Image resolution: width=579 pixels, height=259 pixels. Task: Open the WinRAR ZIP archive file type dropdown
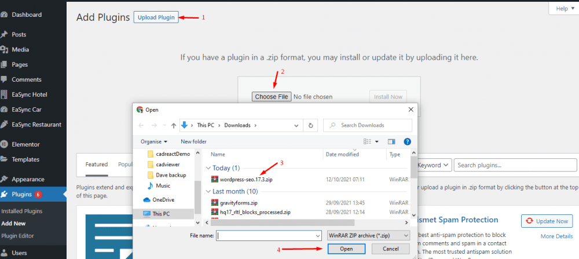tap(368, 235)
